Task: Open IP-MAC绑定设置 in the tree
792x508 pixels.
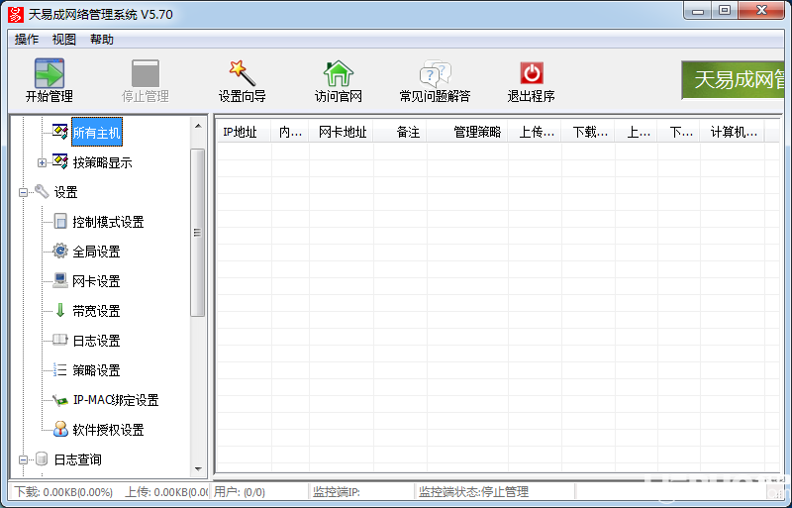Action: (x=116, y=400)
